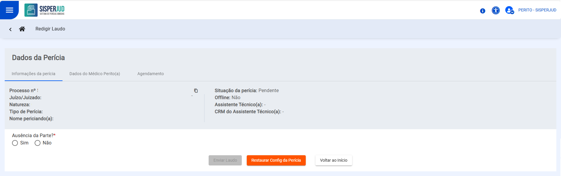
Task: Open the hamburger navigation menu
Action: (x=10, y=9)
